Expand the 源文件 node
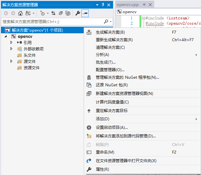Screen dimensions: 201x175 pos(11,61)
